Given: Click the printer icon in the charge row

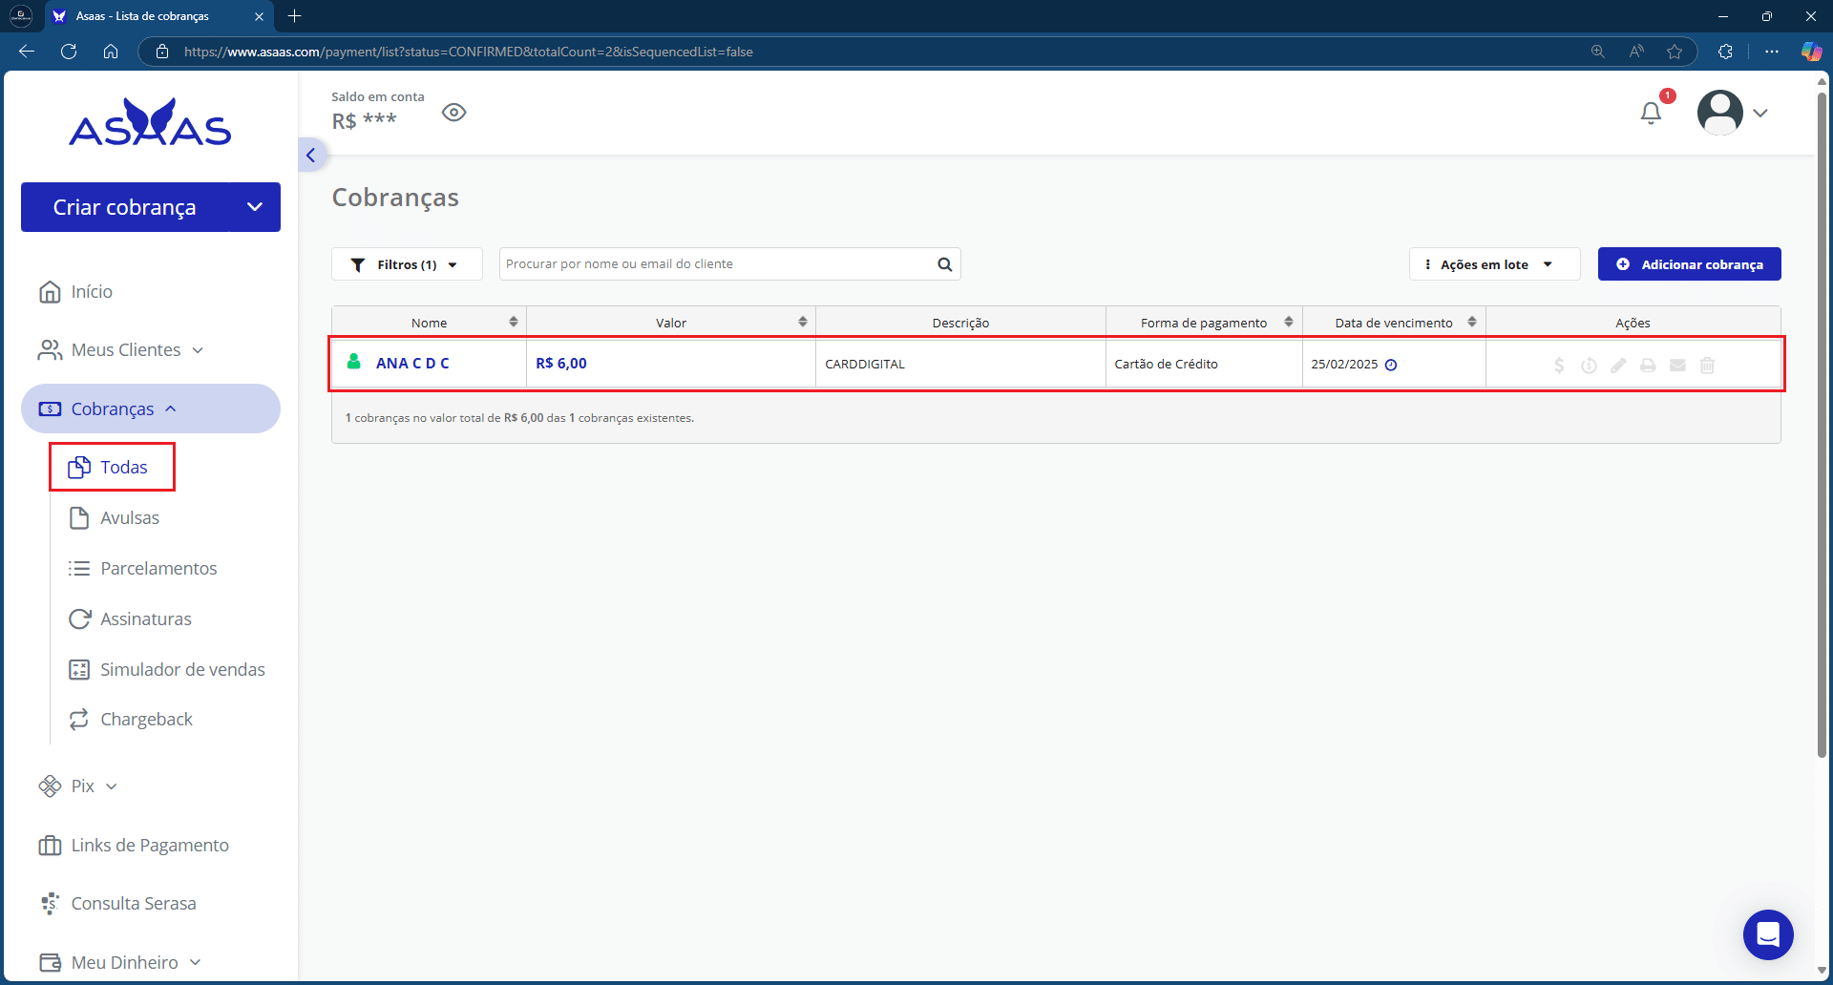Looking at the screenshot, I should [1648, 365].
